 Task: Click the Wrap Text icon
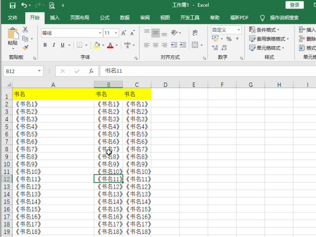[x=195, y=33]
